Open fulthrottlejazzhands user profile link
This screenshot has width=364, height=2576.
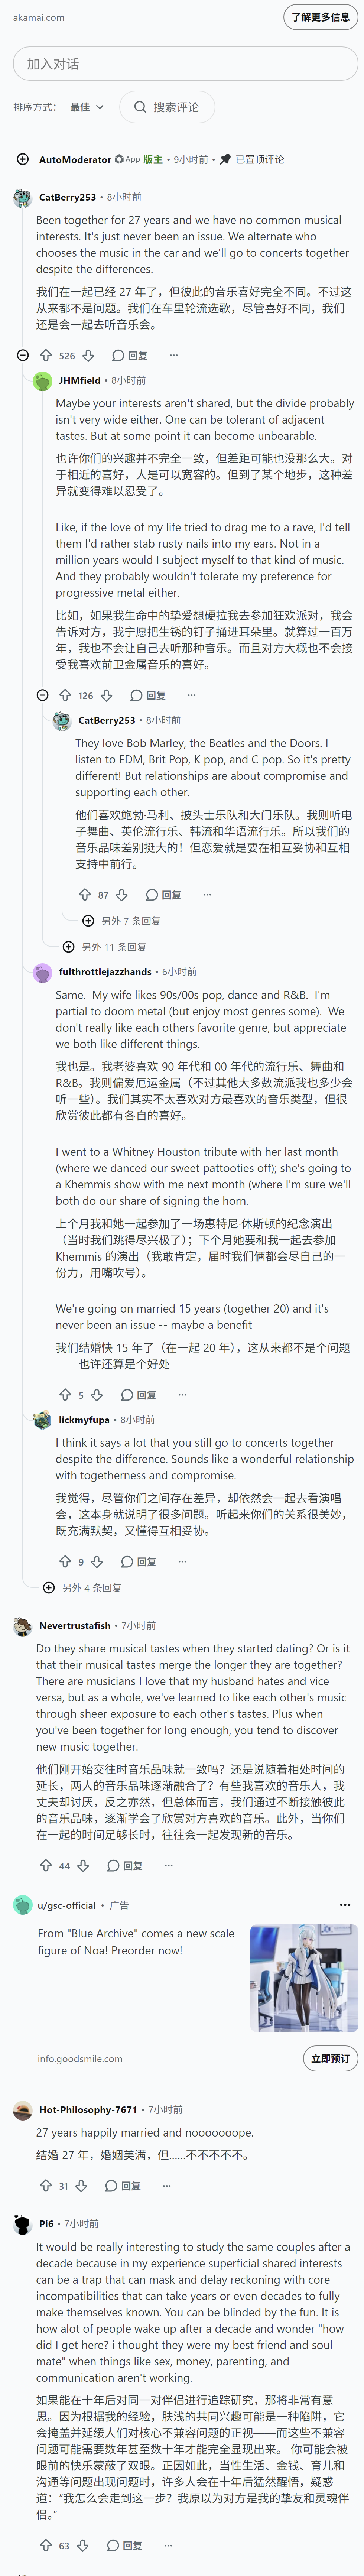pos(105,971)
